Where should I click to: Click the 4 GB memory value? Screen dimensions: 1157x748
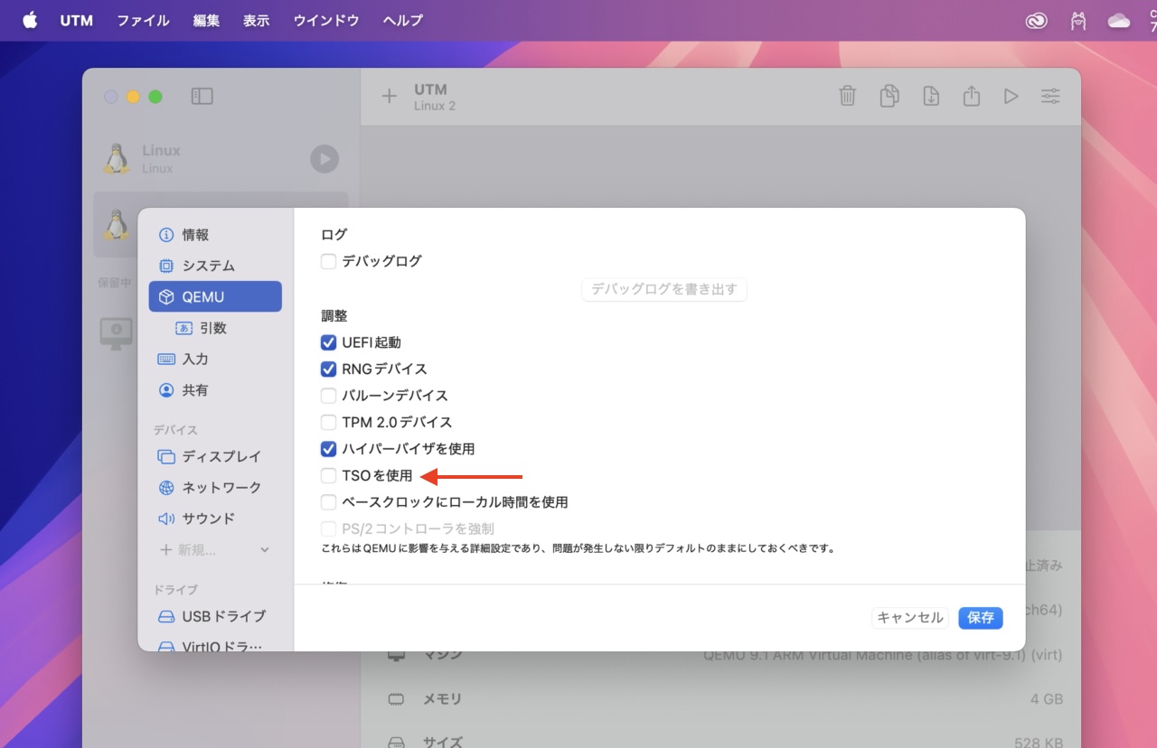click(1046, 699)
